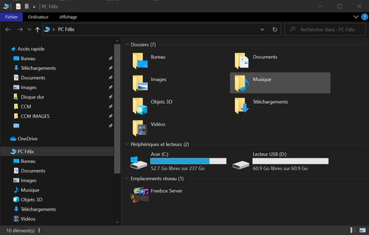Refresh the PC Félix view

pos(275,29)
